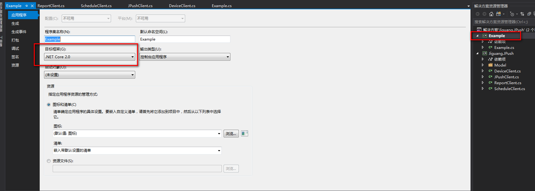Viewport: 535px width, 191px height.
Task: Click the 浏览... button beside icon field
Action: [x=231, y=134]
